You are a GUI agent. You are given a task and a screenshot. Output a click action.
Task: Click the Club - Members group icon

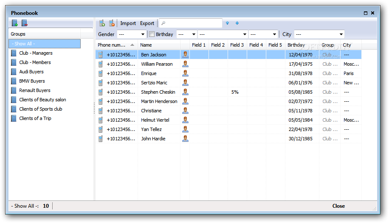pos(14,62)
